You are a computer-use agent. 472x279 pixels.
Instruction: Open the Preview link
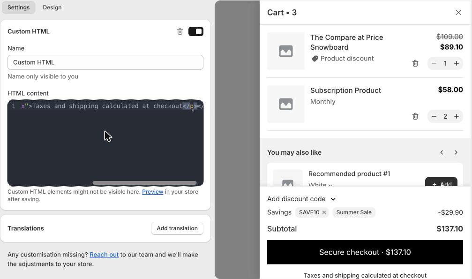[x=153, y=192]
